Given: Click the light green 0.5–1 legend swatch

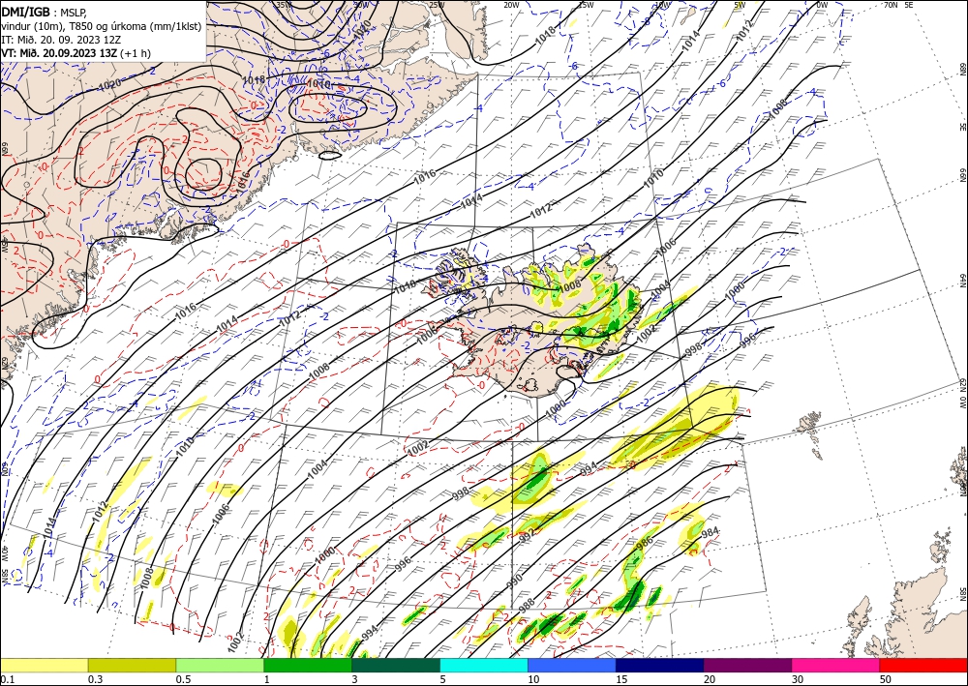Looking at the screenshot, I should click(x=220, y=665).
